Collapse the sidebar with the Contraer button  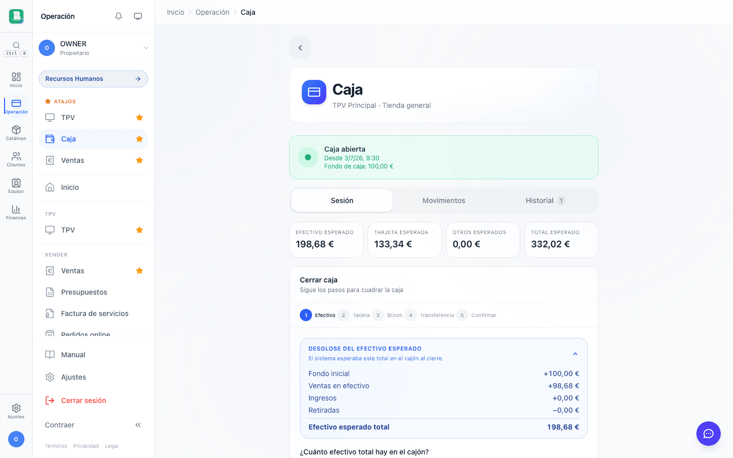94,425
